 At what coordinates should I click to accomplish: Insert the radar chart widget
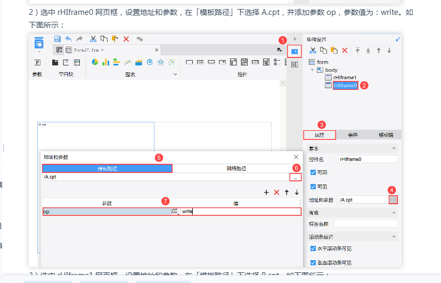pos(161,62)
